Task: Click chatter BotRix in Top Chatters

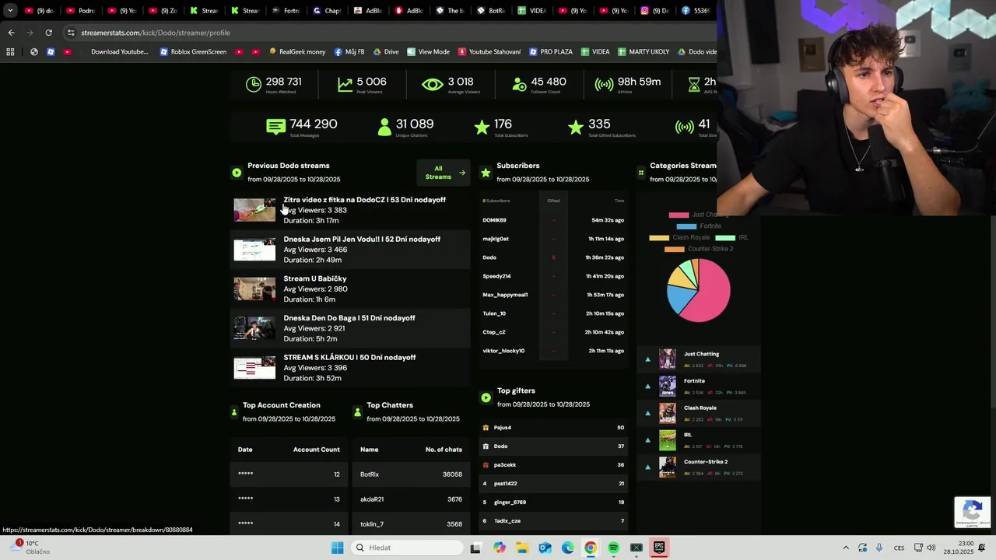Action: pyautogui.click(x=370, y=474)
